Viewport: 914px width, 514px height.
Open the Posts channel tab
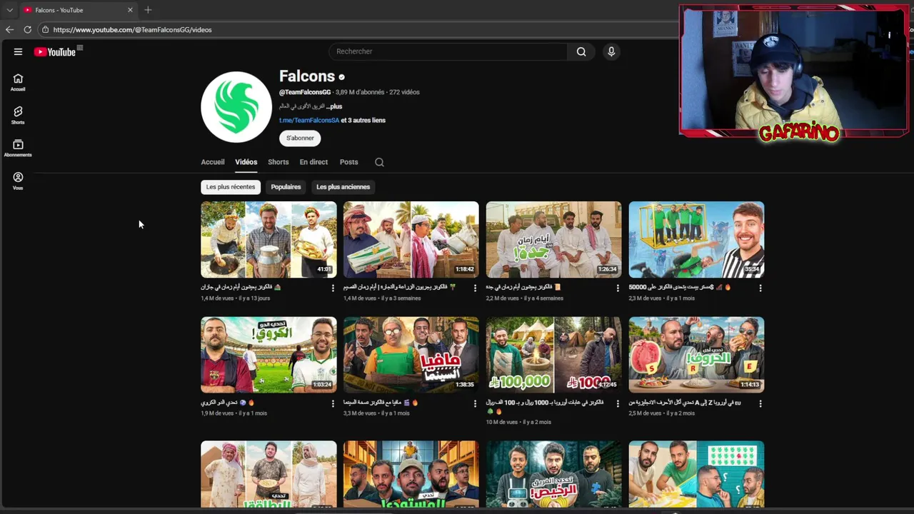click(x=348, y=162)
